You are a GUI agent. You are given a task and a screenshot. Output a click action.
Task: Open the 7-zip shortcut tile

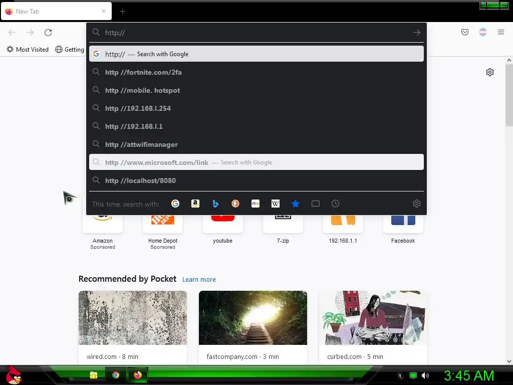(283, 229)
